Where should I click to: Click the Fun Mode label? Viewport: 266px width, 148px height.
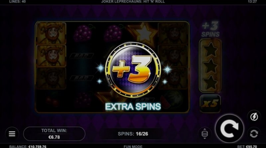pyautogui.click(x=133, y=146)
